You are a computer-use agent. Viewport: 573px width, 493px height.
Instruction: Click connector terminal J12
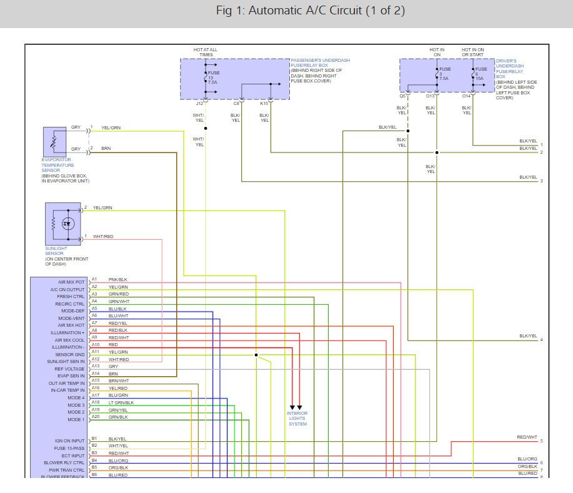coord(199,104)
